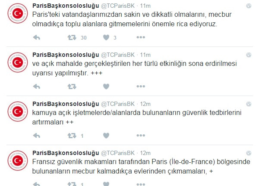This screenshot has width=259, height=186.
Task: Retweet the tweet ending 'artırmaları ++'
Action: pos(72,136)
